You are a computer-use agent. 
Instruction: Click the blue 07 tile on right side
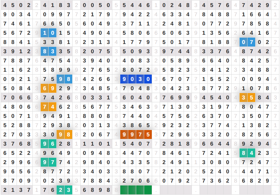tap(248, 42)
